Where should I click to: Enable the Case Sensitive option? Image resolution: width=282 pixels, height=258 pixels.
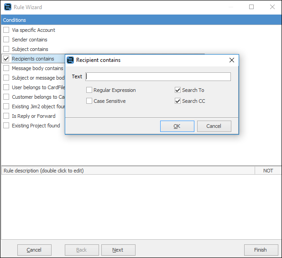click(x=89, y=101)
